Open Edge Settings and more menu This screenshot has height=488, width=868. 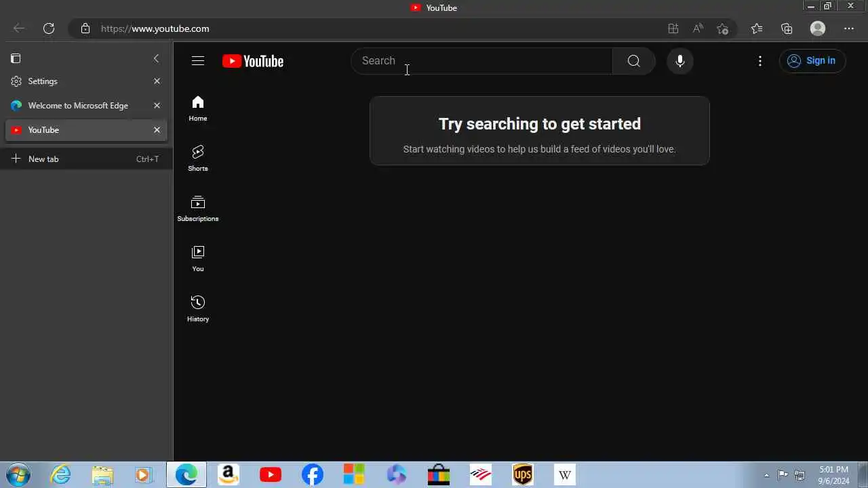[x=849, y=28]
